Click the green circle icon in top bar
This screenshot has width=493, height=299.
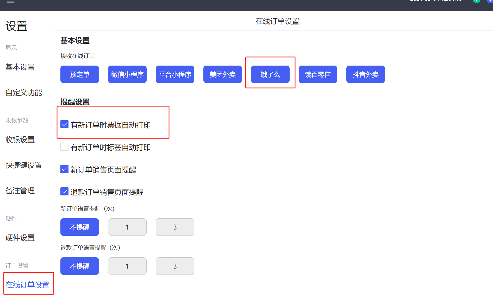[x=476, y=1]
